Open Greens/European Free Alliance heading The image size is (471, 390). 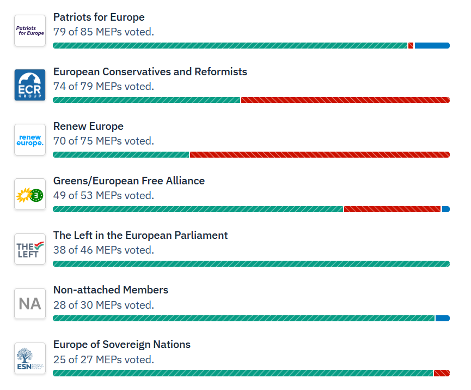coord(129,181)
